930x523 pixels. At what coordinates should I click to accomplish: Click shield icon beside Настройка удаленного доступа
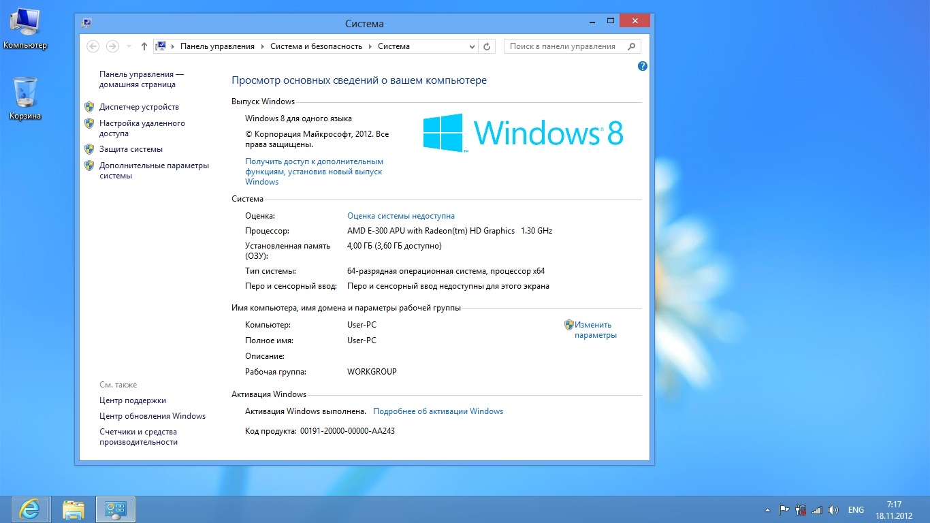89,123
